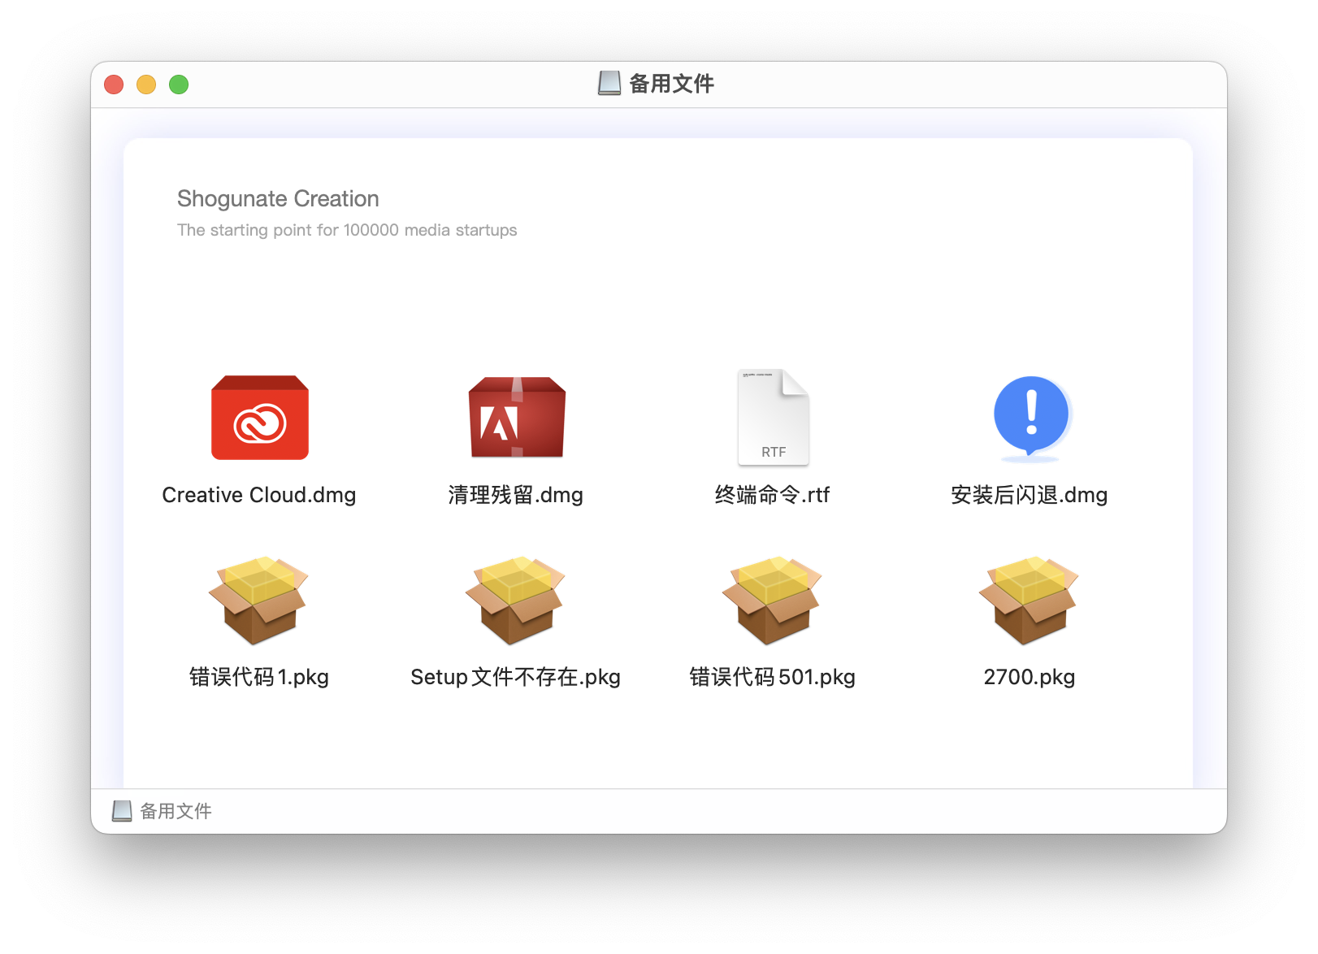Open the Setup文件不存在.pkg package icon

515,601
